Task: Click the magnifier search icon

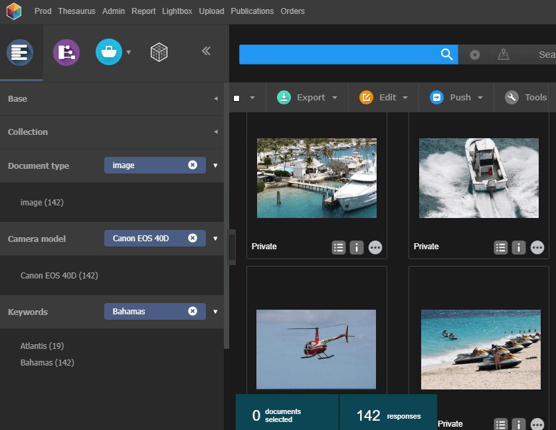Action: coord(446,54)
